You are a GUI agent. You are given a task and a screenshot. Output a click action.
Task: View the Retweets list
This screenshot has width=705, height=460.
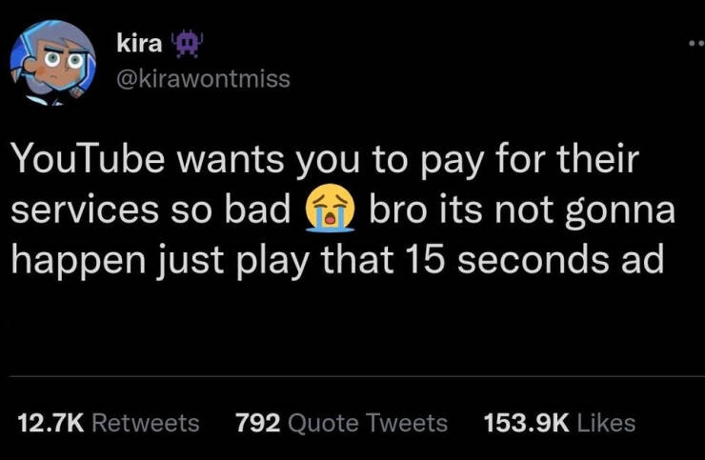(109, 423)
